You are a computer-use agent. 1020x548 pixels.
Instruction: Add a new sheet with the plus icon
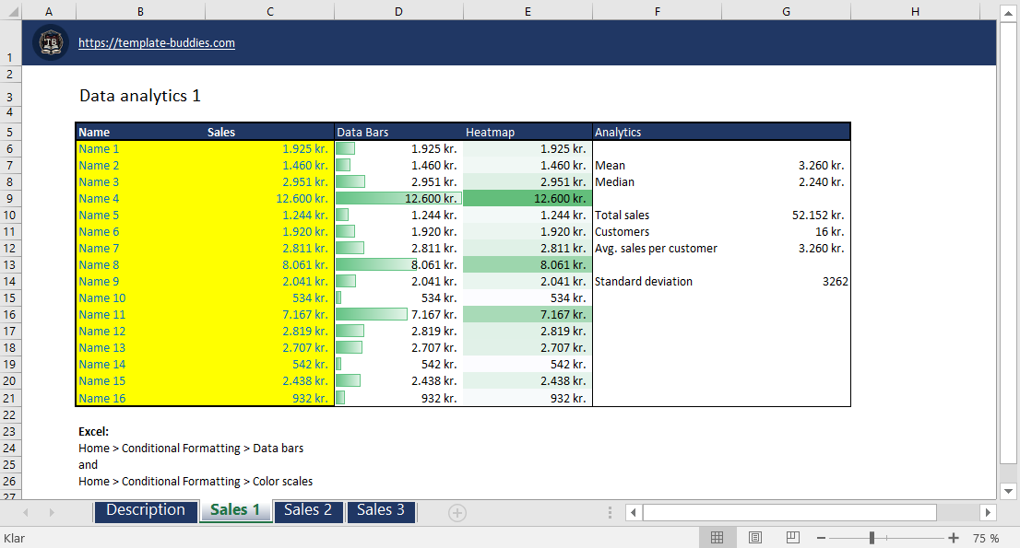coord(457,512)
